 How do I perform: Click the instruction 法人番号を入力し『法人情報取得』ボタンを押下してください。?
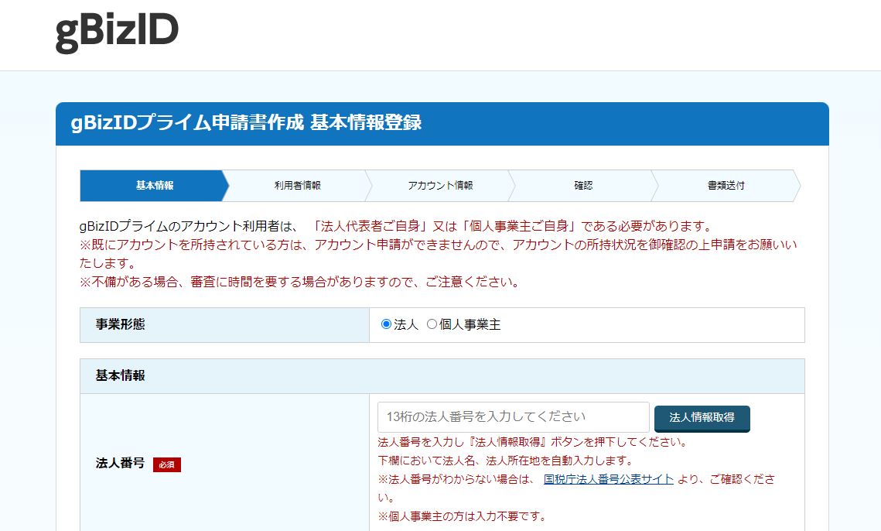click(x=533, y=442)
